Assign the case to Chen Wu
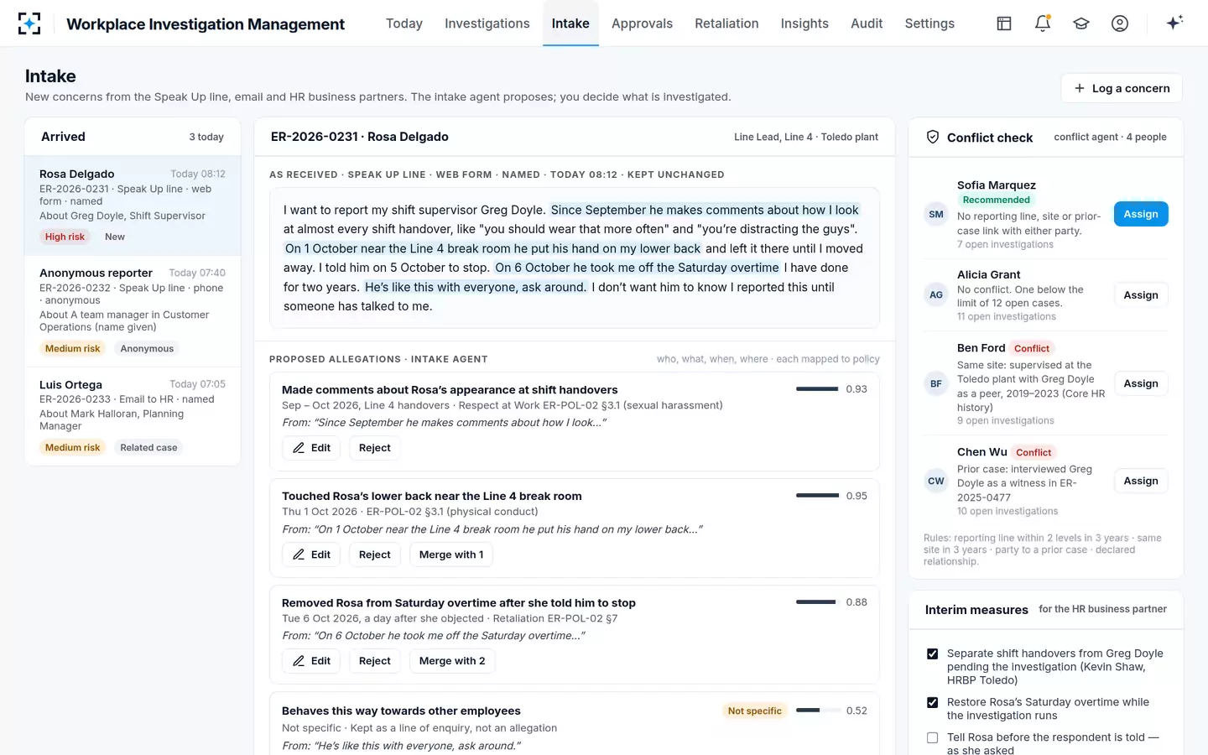1208x755 pixels. point(1141,481)
